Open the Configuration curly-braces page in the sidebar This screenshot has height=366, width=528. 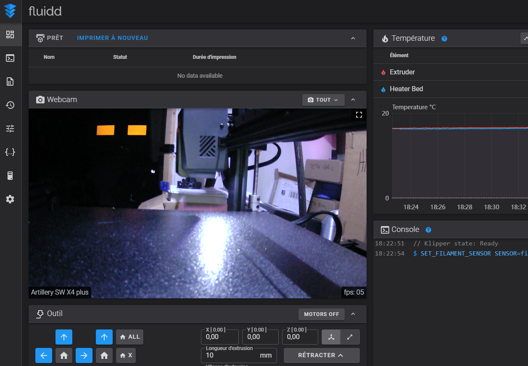coord(10,152)
